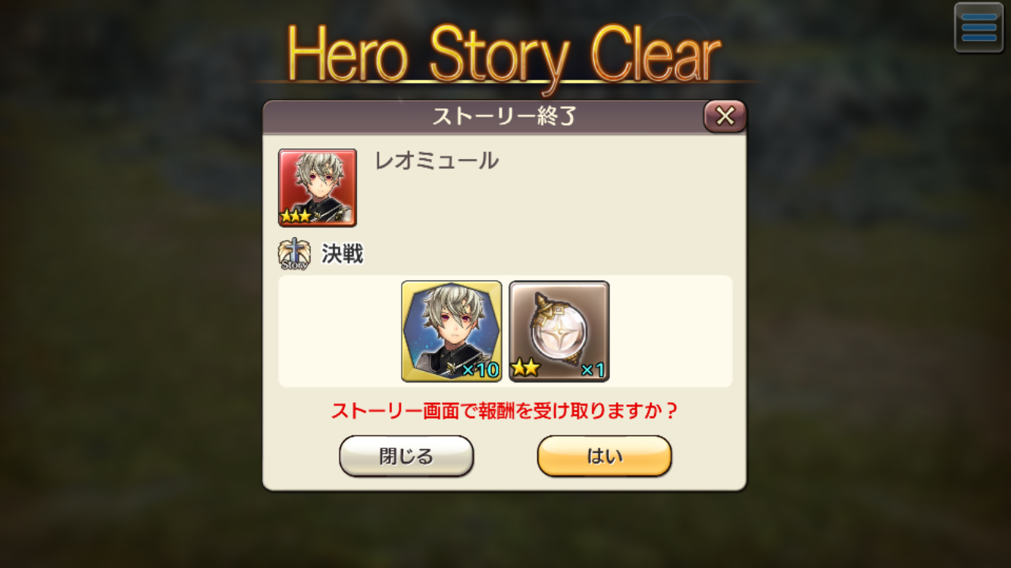Select the two-star orb reward item
This screenshot has width=1011, height=568.
(x=559, y=331)
